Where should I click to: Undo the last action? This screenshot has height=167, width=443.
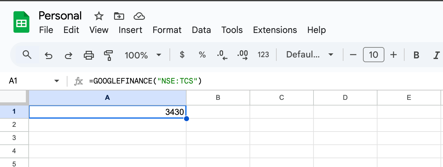click(x=48, y=55)
